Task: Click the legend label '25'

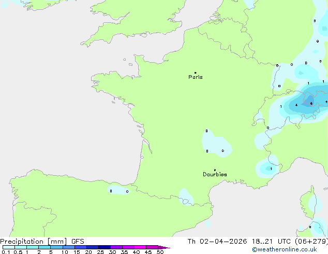Action: 100,252
